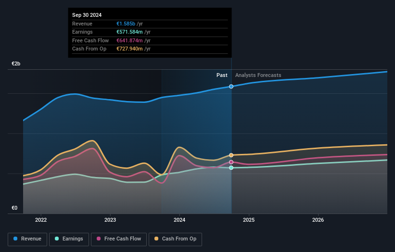The image size is (395, 252).
Task: Click the Sep 30 2024 tooltip date
Action: click(87, 15)
